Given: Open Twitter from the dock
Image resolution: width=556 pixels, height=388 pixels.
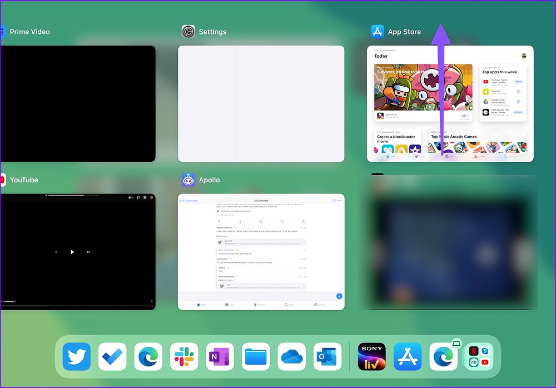Looking at the screenshot, I should (77, 356).
